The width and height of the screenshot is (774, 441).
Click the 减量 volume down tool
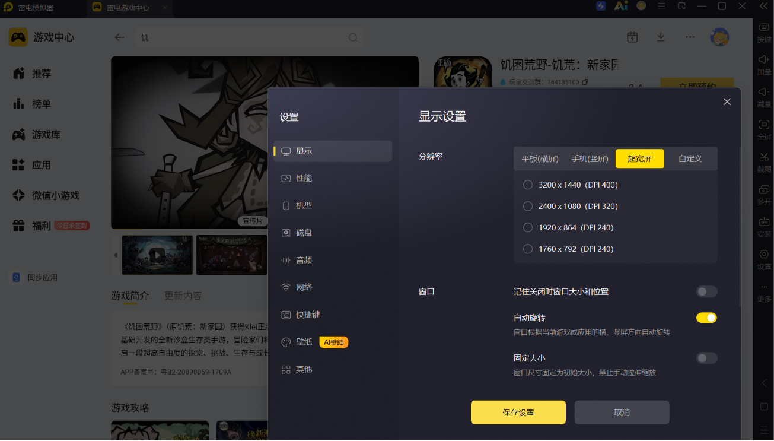point(764,98)
